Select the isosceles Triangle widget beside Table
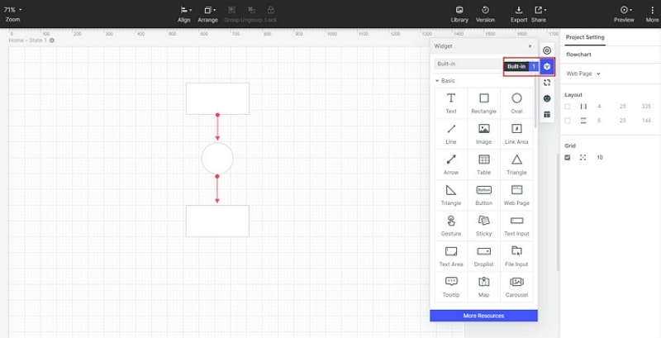This screenshot has height=338, width=661. (516, 164)
